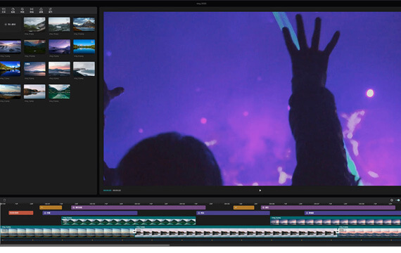Viewport: 401px width, 253px height.
Task: Select the green mountain overlay clip on timeline
Action: (129, 221)
